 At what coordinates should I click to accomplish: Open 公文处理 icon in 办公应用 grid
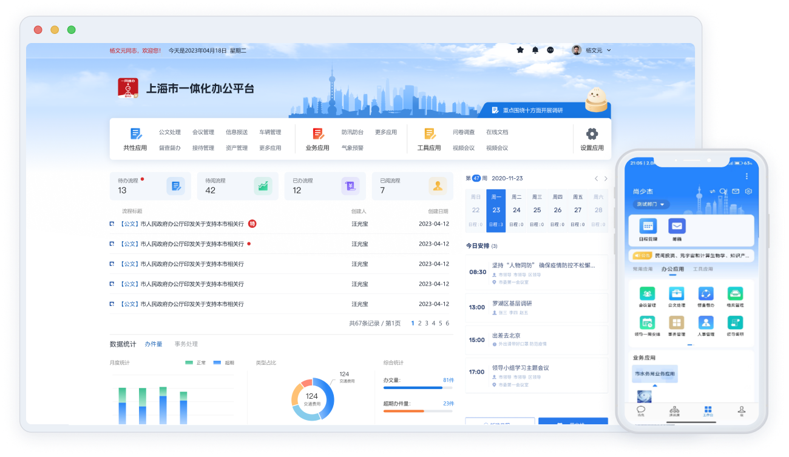(x=677, y=293)
